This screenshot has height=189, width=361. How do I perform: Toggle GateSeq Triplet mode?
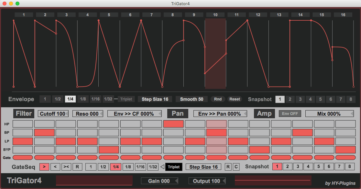coord(174,167)
